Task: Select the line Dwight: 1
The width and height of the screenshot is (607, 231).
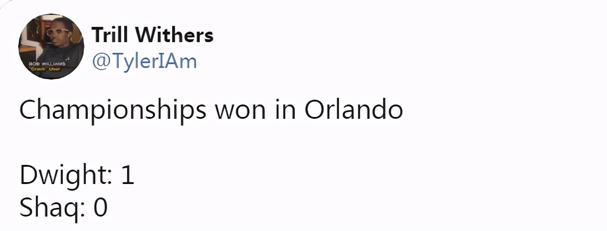Action: (77, 177)
